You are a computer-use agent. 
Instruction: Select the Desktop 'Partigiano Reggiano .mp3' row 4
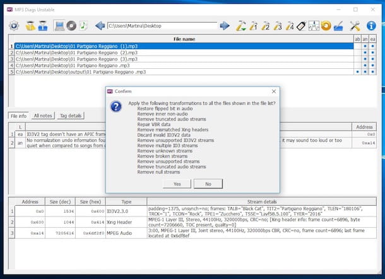[x=184, y=65]
